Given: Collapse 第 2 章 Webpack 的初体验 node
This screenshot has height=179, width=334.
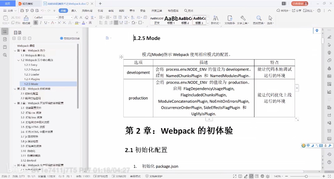Looking at the screenshot, I should (x=15, y=89).
